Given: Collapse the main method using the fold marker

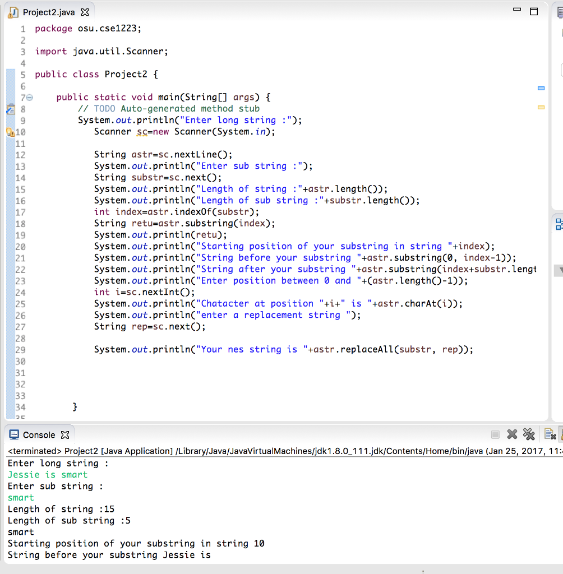Looking at the screenshot, I should pyautogui.click(x=29, y=97).
